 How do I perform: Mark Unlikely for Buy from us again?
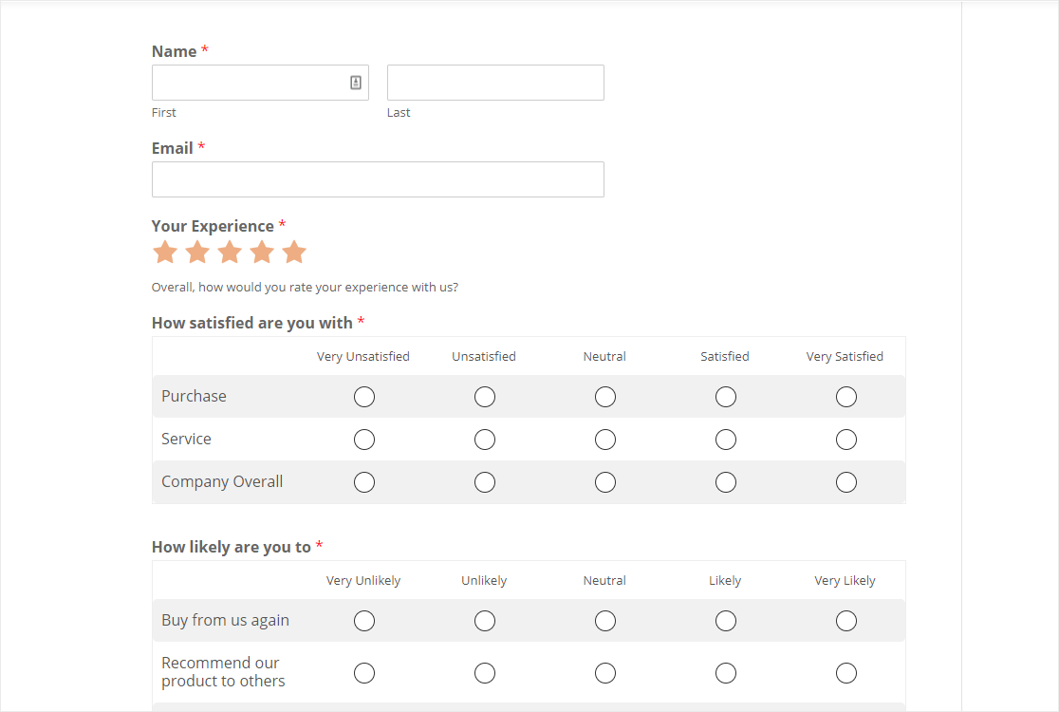click(485, 621)
